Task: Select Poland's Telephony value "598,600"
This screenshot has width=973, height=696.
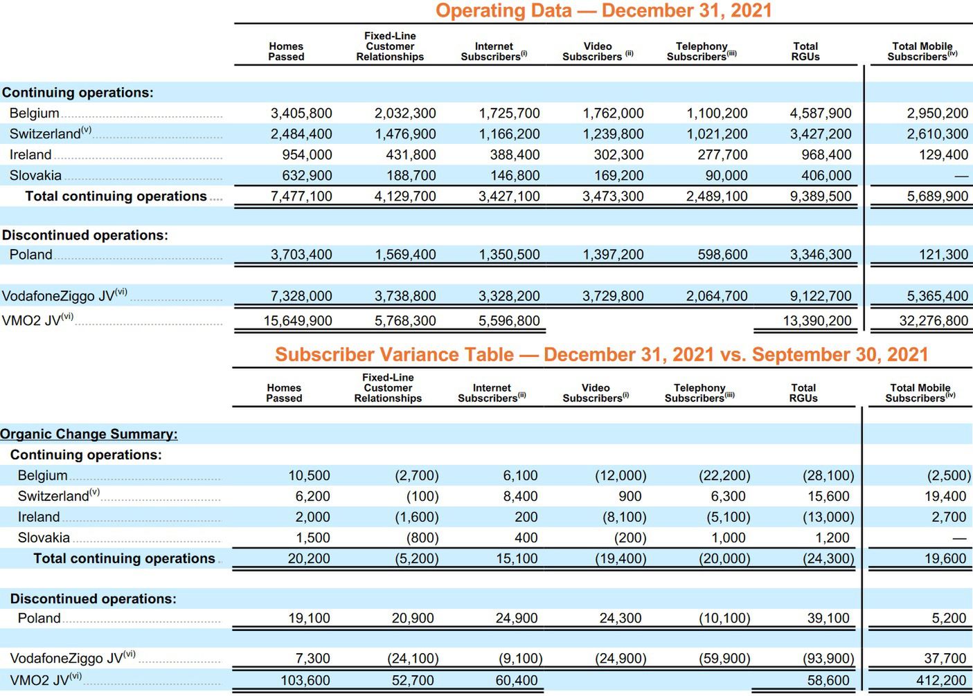Action: tap(722, 254)
